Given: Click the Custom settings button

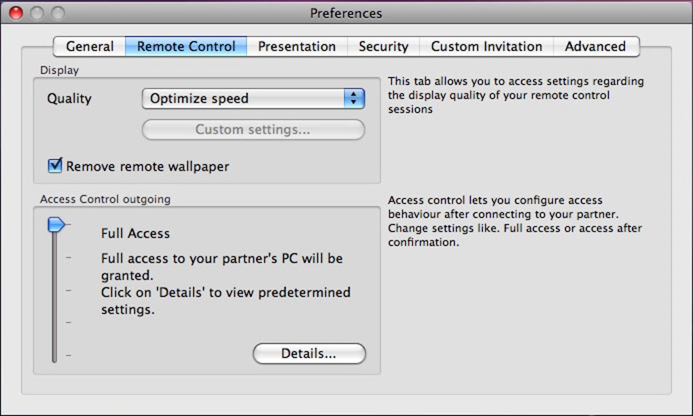Looking at the screenshot, I should click(253, 129).
